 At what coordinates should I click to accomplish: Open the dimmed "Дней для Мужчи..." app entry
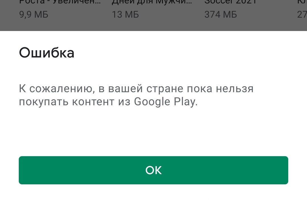152,2
